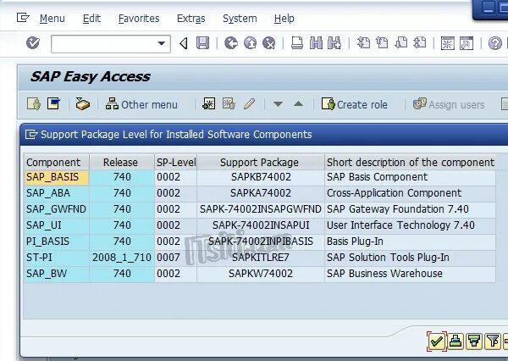Click the Generate Shortcut icon
Screen dimensions: 508x361
[467, 43]
